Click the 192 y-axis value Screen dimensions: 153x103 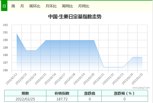(x=5, y=25)
